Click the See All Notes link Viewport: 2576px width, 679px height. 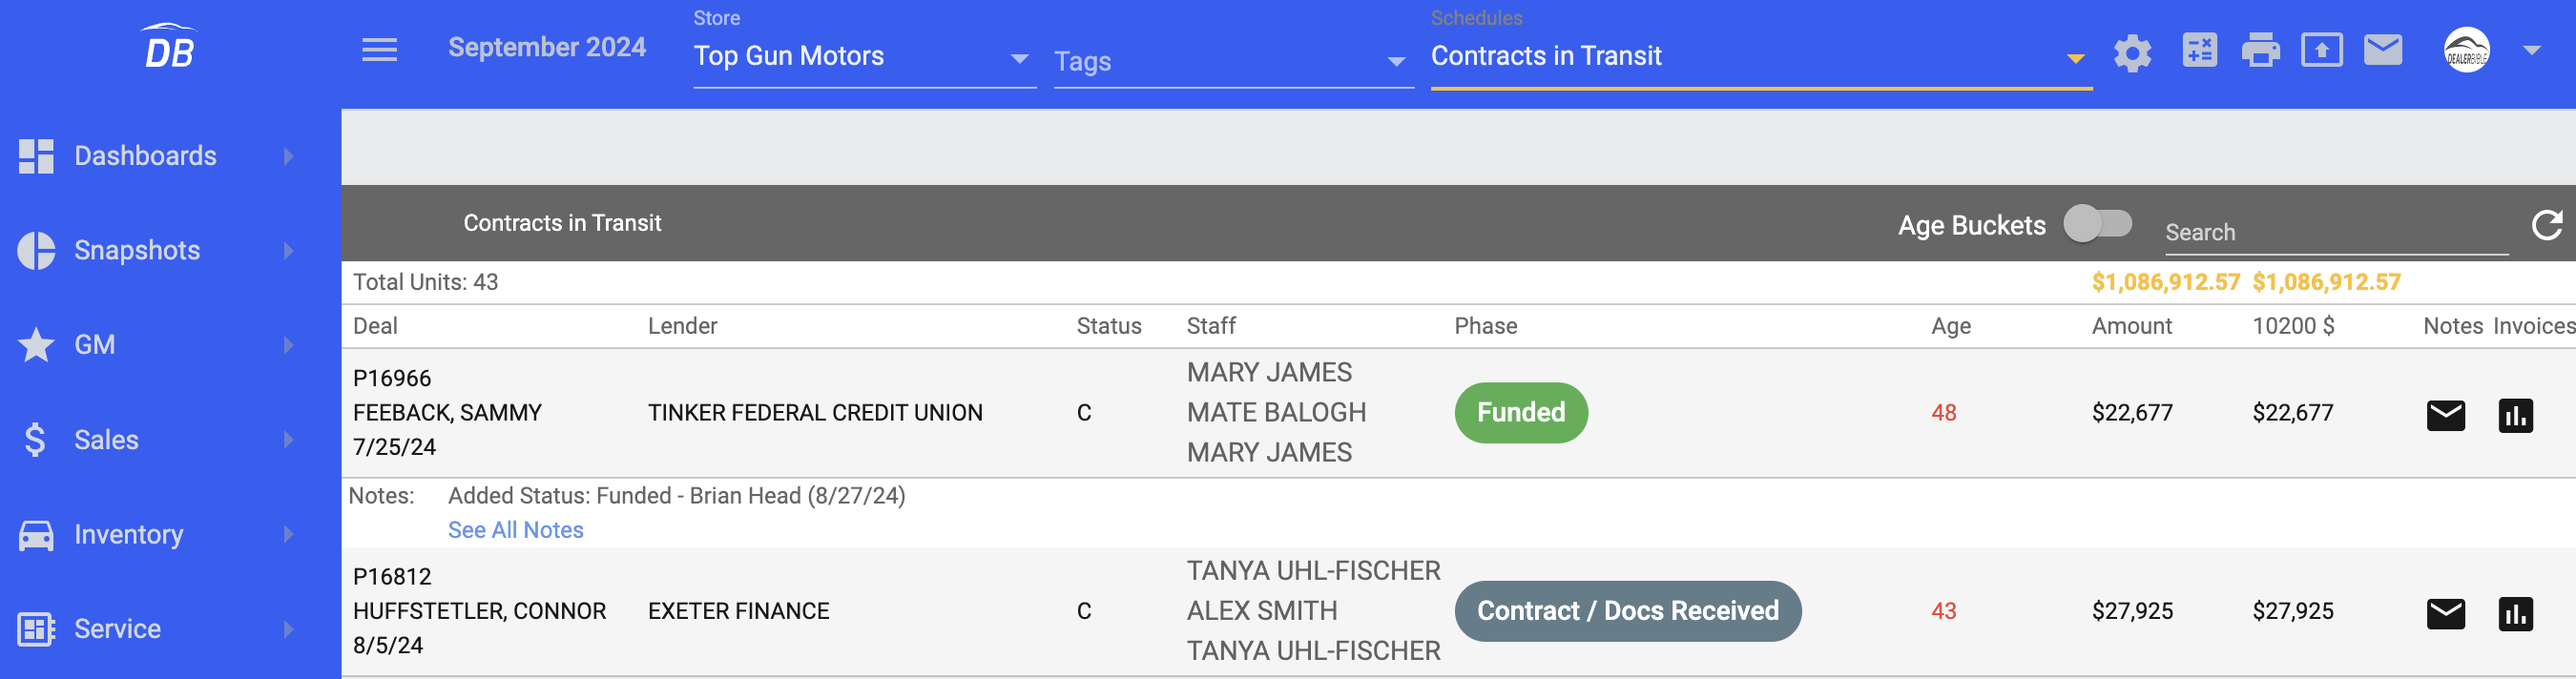tap(515, 530)
